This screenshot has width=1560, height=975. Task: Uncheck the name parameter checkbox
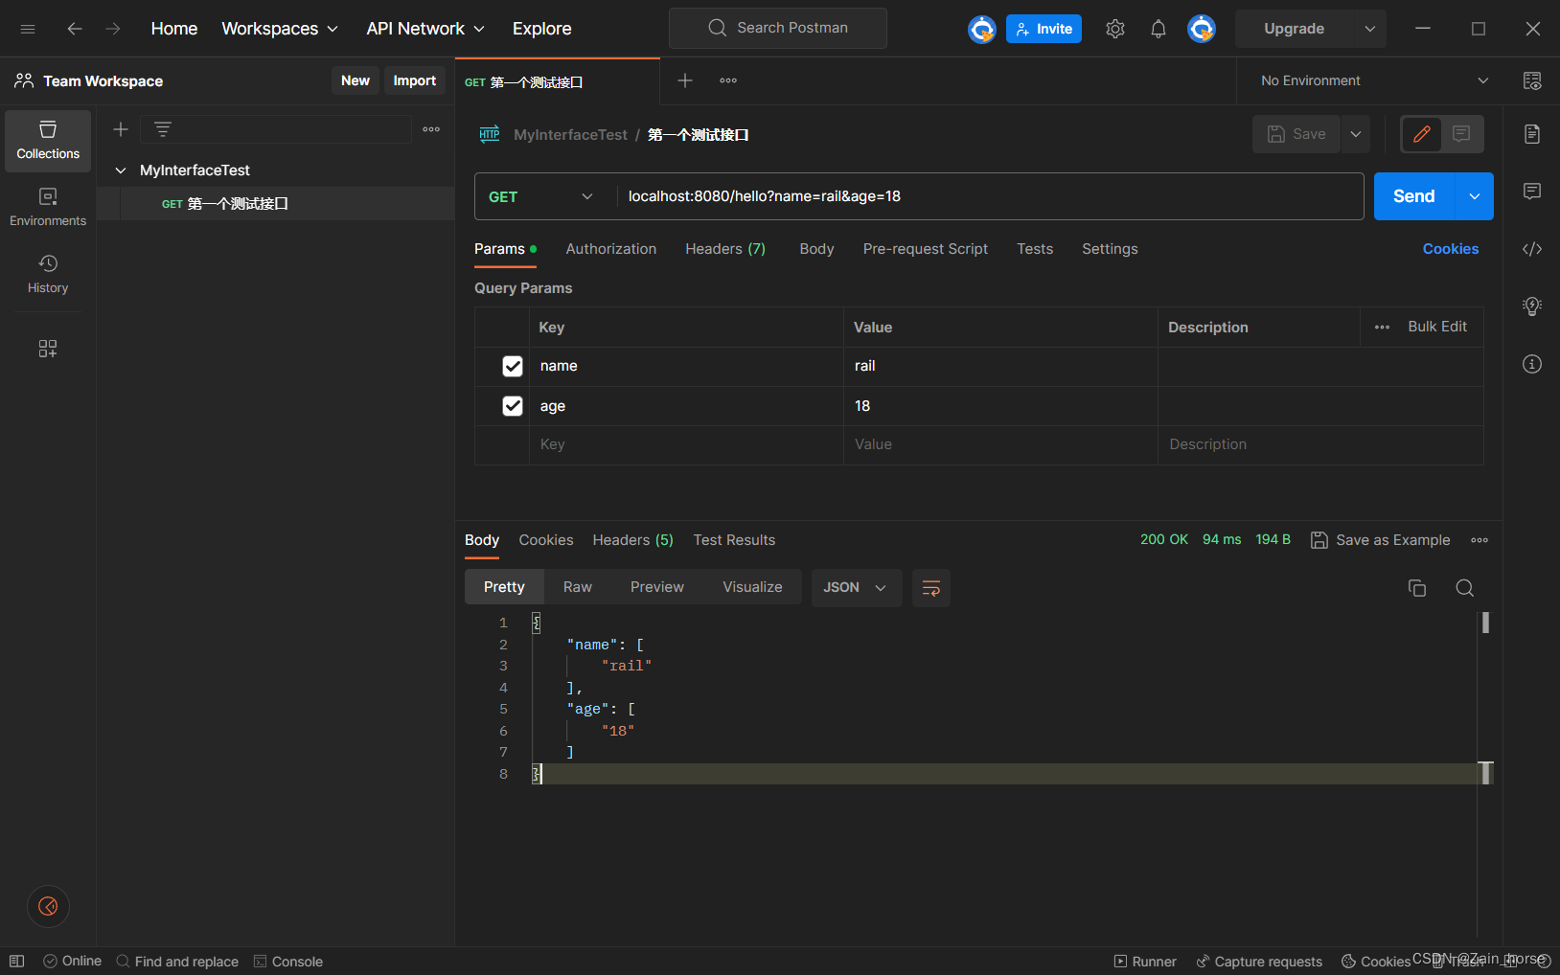[x=513, y=367]
